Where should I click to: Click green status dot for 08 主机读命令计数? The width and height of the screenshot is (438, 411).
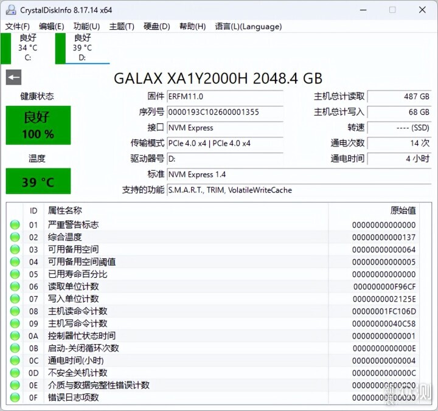pyautogui.click(x=15, y=311)
